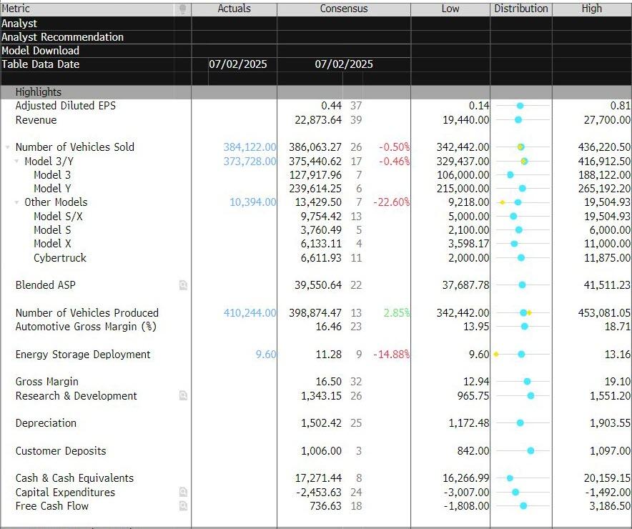Viewport: 632px width, 529px height.
Task: Collapse the Other Models subgroup
Action: 16,202
